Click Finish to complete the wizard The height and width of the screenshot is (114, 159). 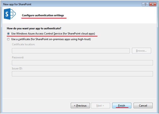122,106
